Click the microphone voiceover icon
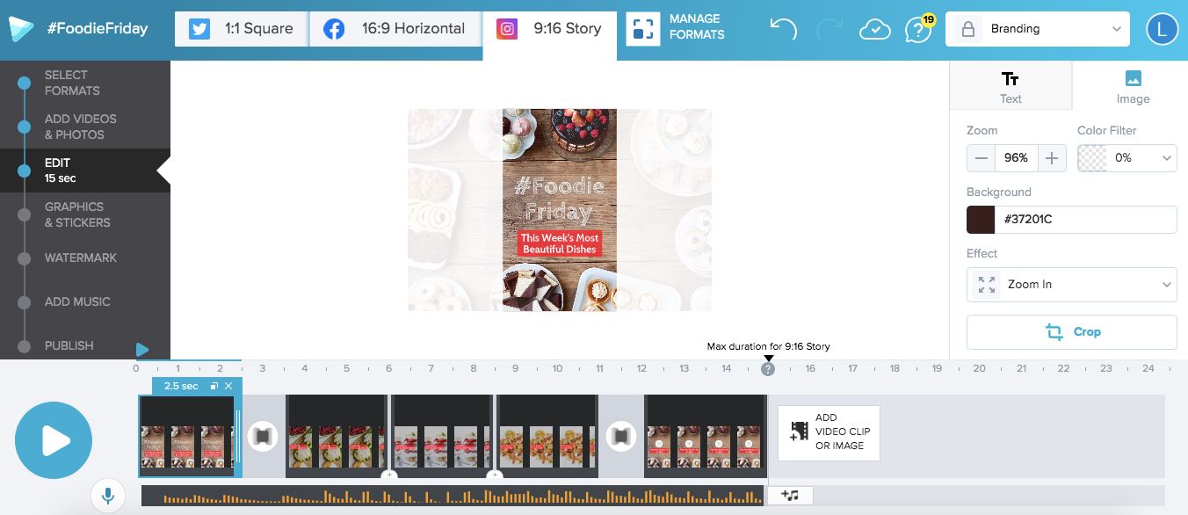 (108, 496)
